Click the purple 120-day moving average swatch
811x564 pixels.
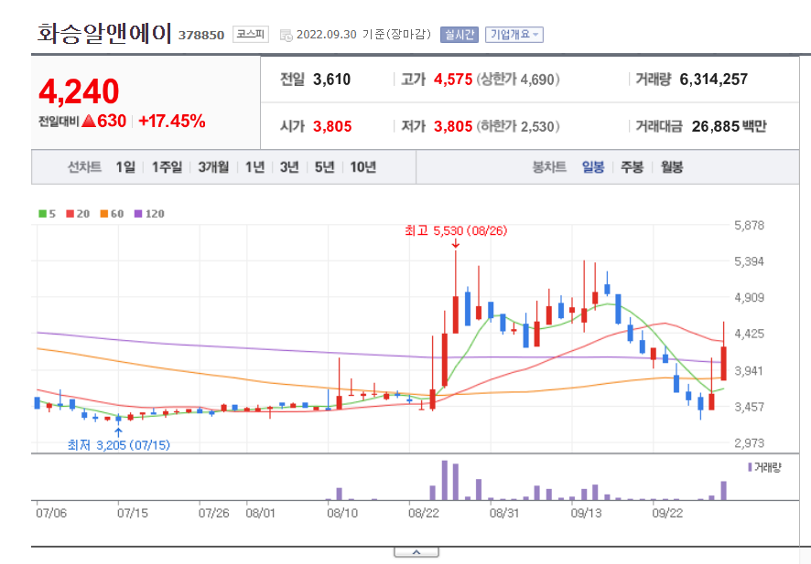pos(138,214)
